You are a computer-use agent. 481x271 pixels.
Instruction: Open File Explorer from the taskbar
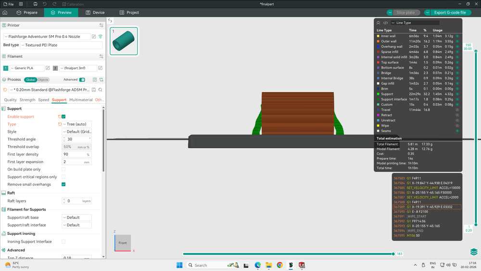point(268,265)
